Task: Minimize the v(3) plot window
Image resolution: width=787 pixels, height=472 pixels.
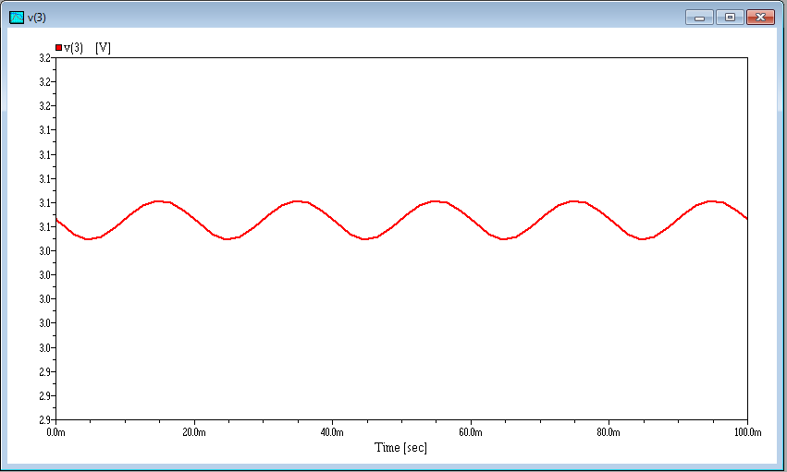Action: [x=699, y=18]
